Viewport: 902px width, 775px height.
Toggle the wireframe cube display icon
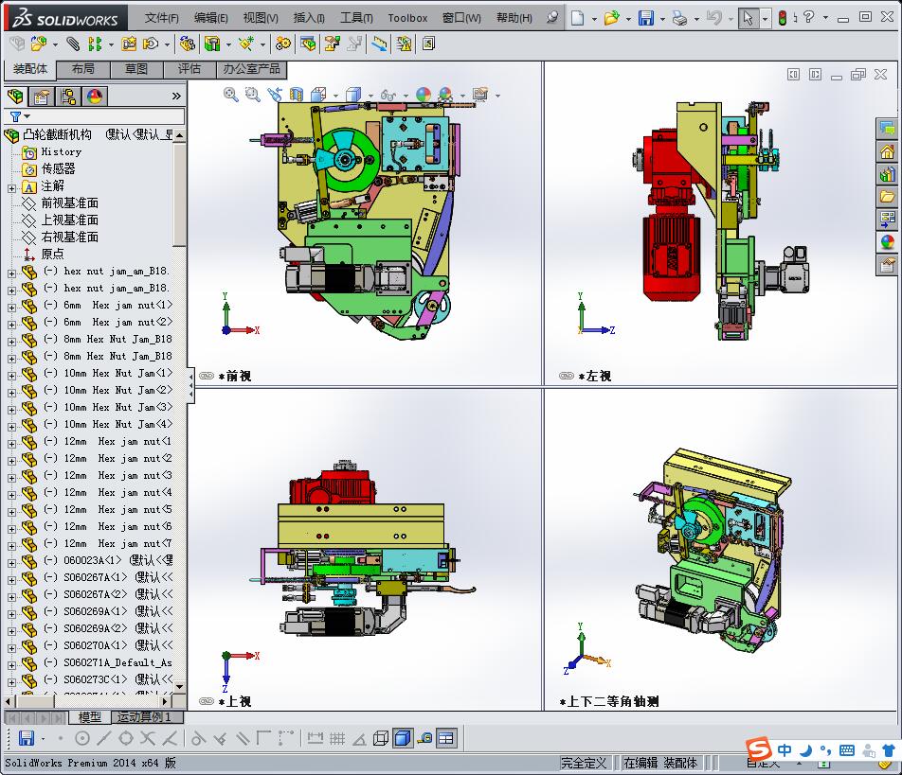[380, 738]
